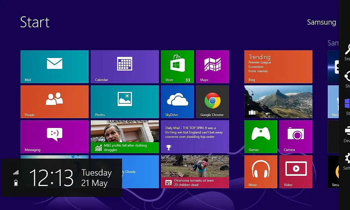Open the Mail app tile

pyautogui.click(x=54, y=66)
